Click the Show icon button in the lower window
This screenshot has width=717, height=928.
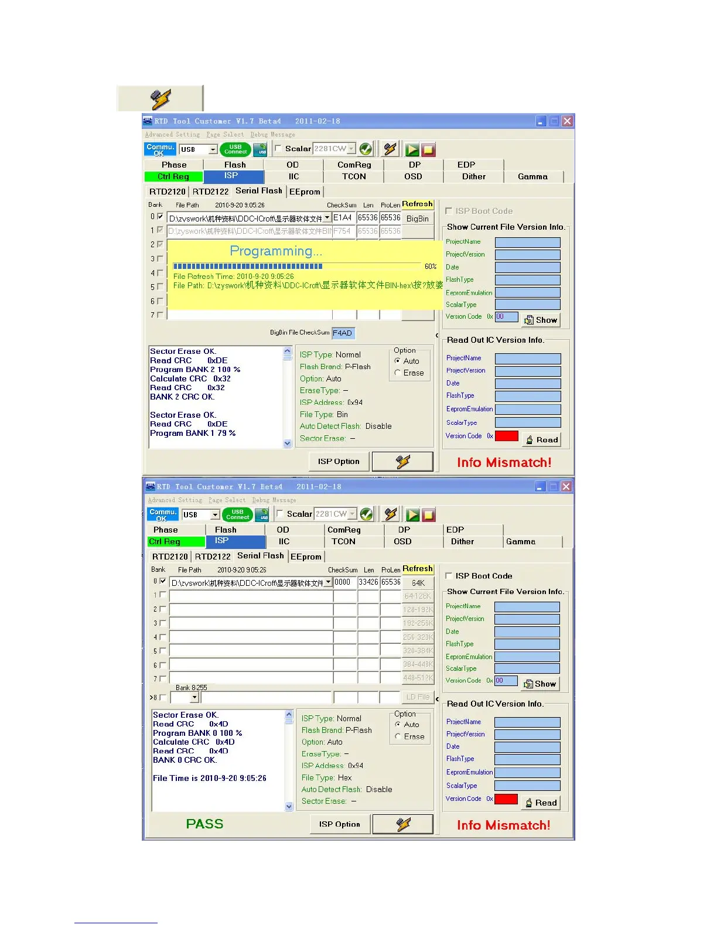(540, 684)
